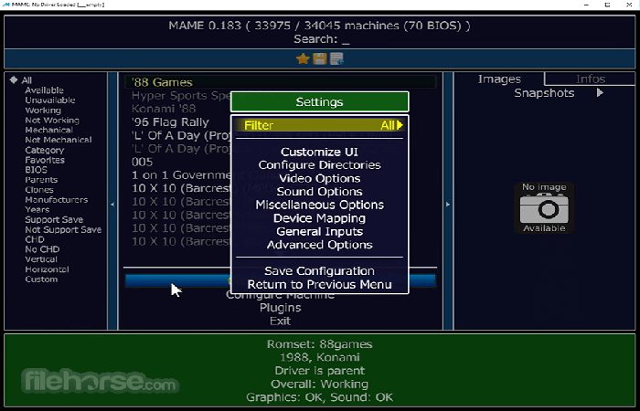
Task: Select the Category filter
Action: (45, 150)
